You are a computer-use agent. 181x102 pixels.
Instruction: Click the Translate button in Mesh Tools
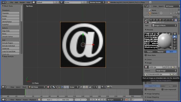(10, 13)
